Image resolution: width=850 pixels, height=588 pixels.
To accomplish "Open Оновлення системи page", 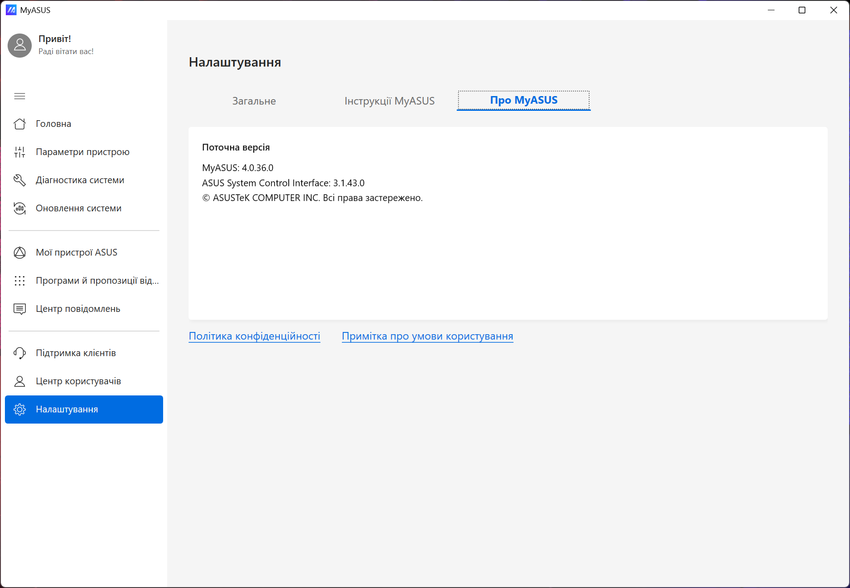I will point(84,208).
